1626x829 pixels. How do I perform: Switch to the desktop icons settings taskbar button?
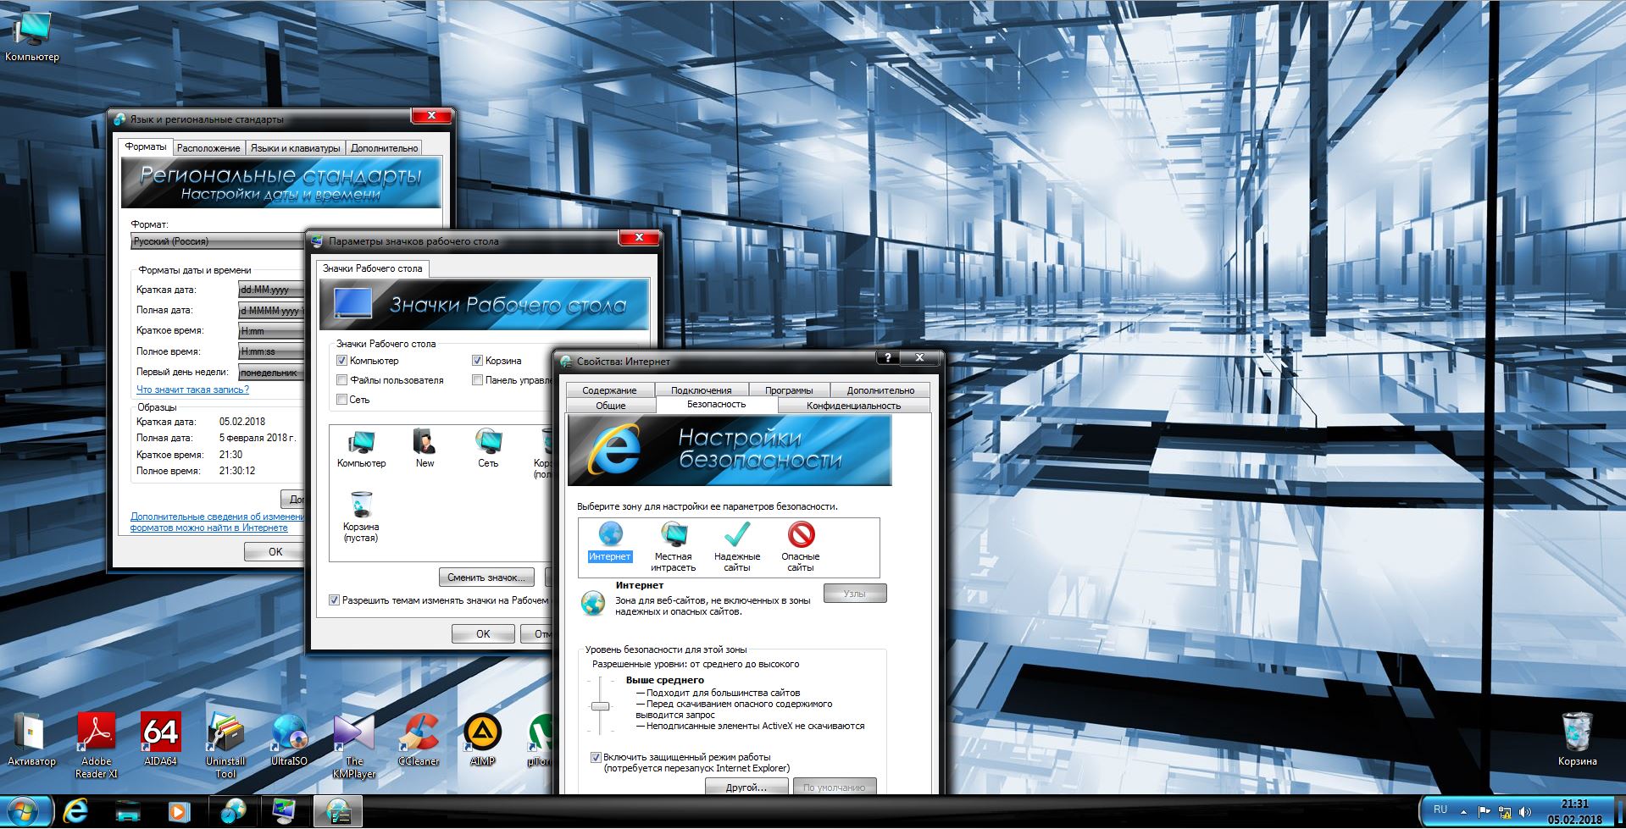286,811
